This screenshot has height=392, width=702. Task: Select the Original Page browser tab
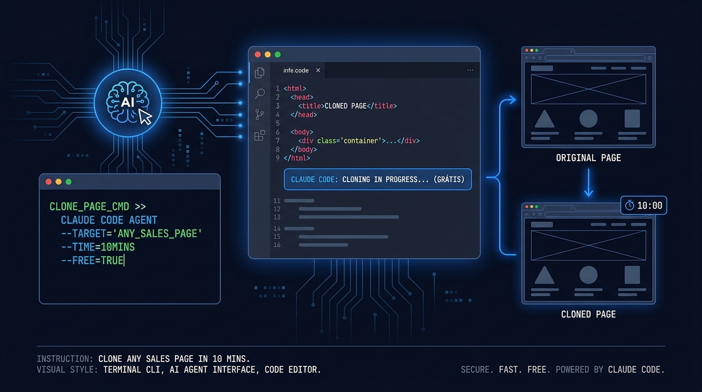coord(559,51)
